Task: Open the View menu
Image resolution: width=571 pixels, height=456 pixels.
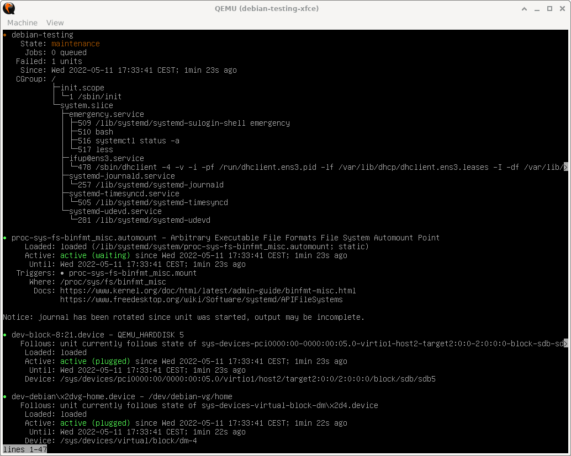Action: pyautogui.click(x=55, y=23)
